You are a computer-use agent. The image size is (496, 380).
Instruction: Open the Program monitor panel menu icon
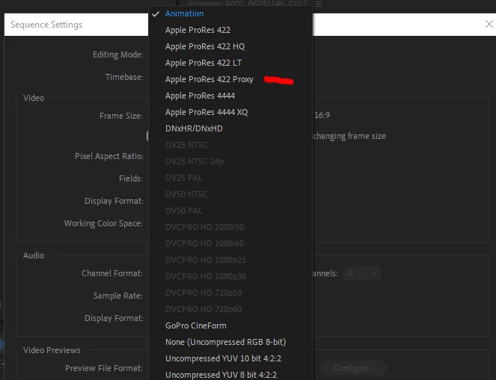coord(319,4)
